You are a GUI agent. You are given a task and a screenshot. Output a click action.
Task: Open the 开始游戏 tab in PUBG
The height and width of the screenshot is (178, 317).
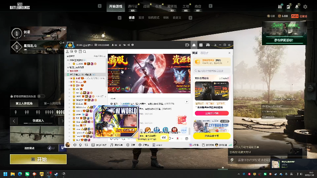pos(116,6)
